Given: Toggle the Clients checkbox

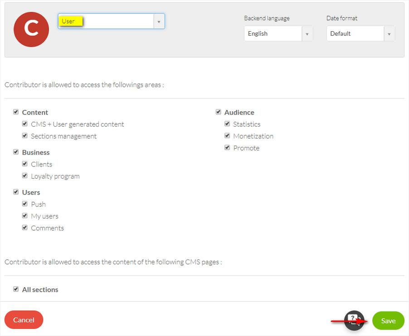Looking at the screenshot, I should coord(25,164).
